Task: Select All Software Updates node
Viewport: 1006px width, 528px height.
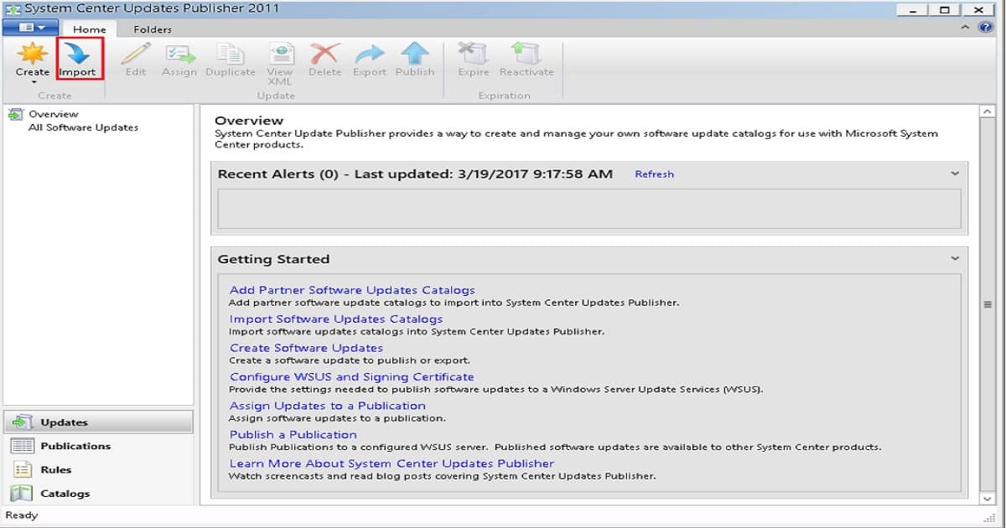Action: [x=83, y=127]
